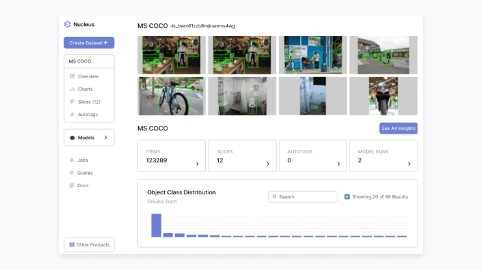
Task: Open the Autotags card arrow
Action: tap(339, 164)
